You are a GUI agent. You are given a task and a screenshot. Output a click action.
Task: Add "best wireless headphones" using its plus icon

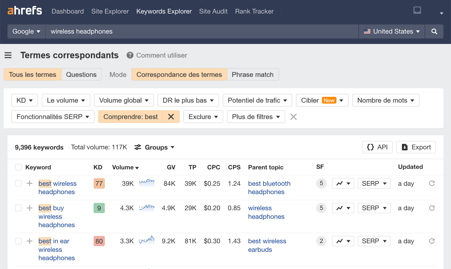click(x=29, y=183)
